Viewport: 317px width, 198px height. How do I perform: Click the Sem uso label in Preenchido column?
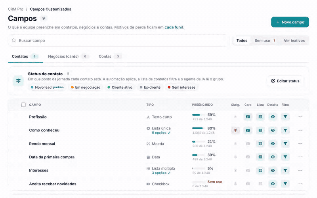click(x=215, y=182)
